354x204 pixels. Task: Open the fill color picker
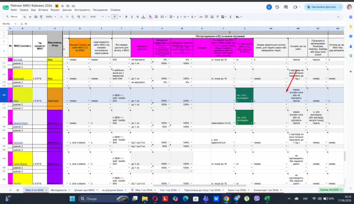(x=150, y=17)
